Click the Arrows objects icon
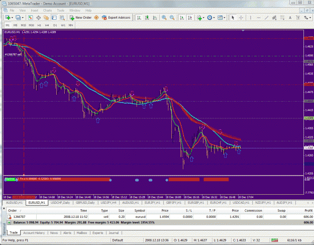The height and width of the screenshot is (245, 314). [306, 18]
